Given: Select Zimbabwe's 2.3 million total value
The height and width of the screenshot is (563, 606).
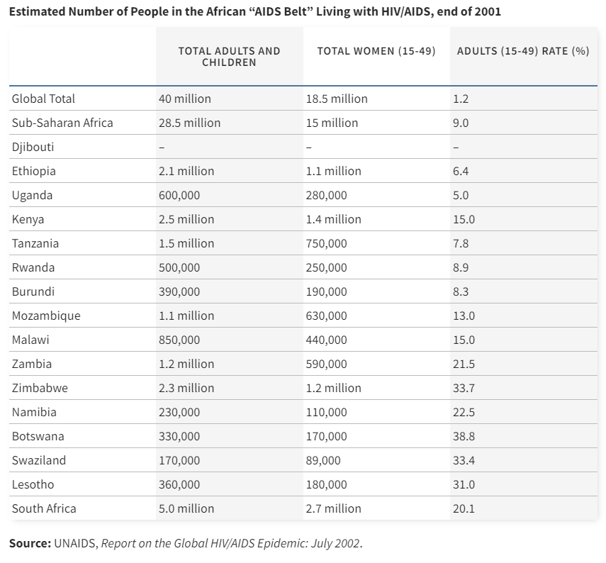Looking at the screenshot, I should click(186, 388).
